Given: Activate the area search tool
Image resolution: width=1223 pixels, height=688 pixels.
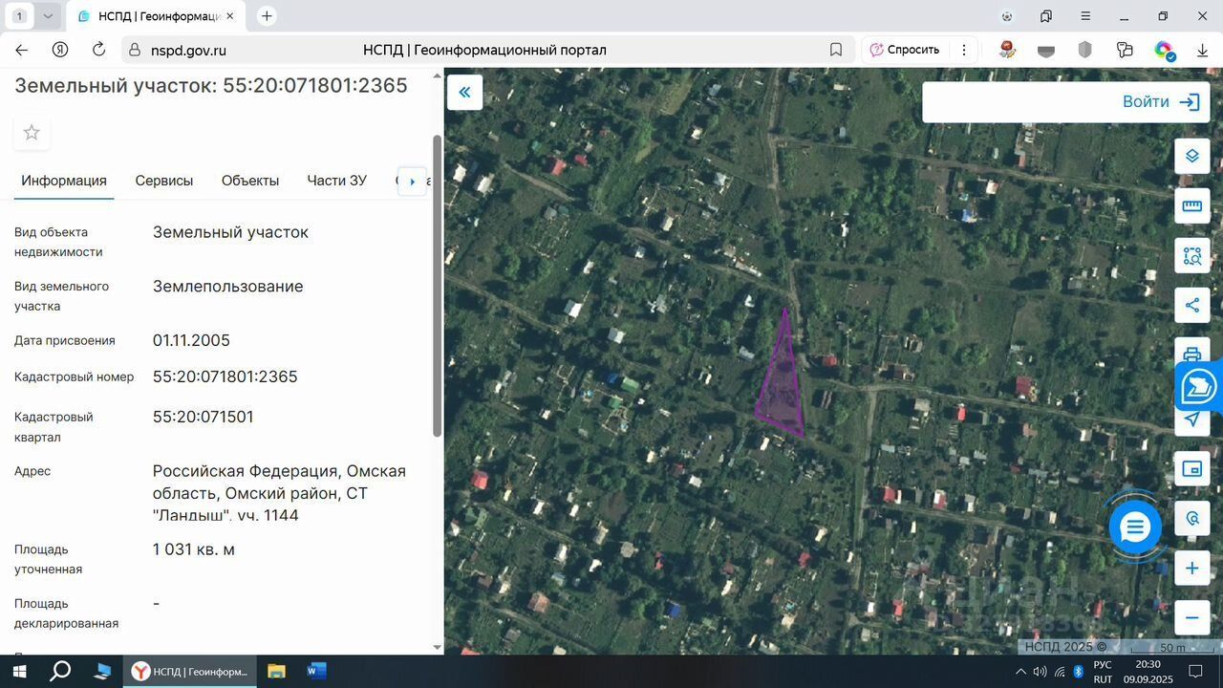Looking at the screenshot, I should coord(1191,255).
